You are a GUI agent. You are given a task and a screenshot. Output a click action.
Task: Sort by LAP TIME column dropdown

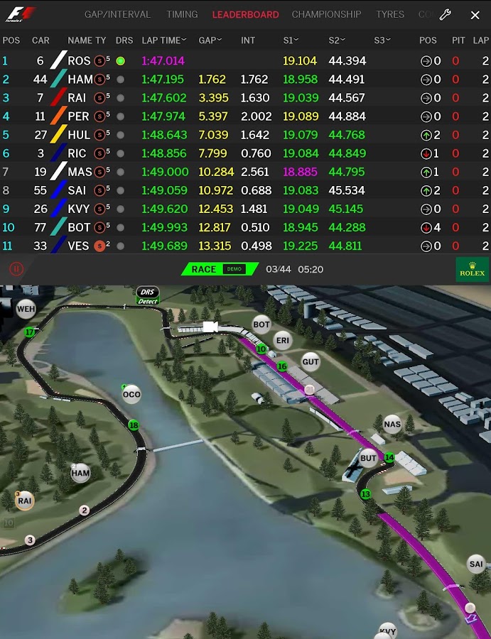click(164, 40)
